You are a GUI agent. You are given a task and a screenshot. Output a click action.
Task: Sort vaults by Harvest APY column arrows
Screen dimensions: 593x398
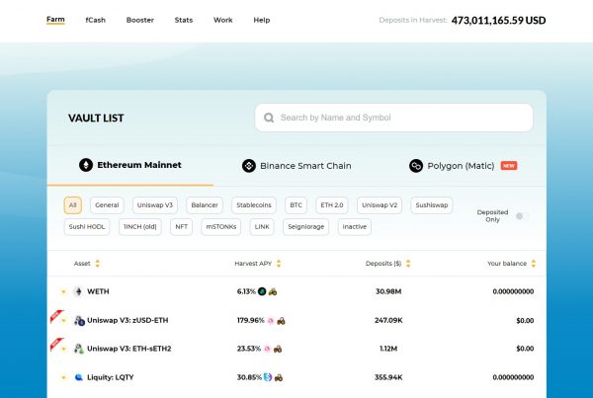pos(279,264)
